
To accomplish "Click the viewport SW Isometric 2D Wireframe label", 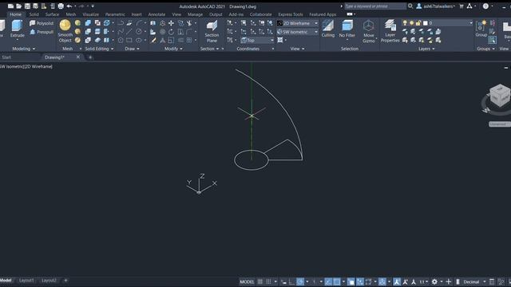I will point(26,66).
